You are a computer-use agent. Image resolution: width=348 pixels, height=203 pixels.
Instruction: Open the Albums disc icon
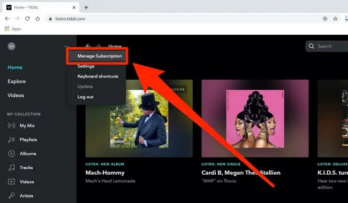(11, 153)
